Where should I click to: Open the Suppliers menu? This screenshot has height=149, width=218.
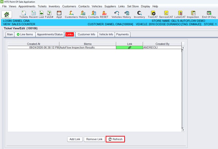[x=110, y=7]
